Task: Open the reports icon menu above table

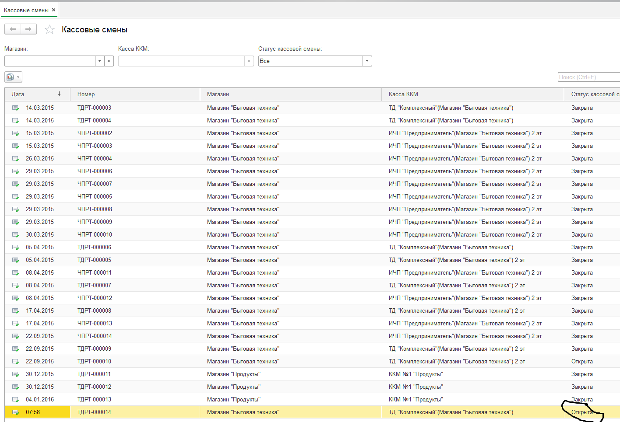Action: 10,77
